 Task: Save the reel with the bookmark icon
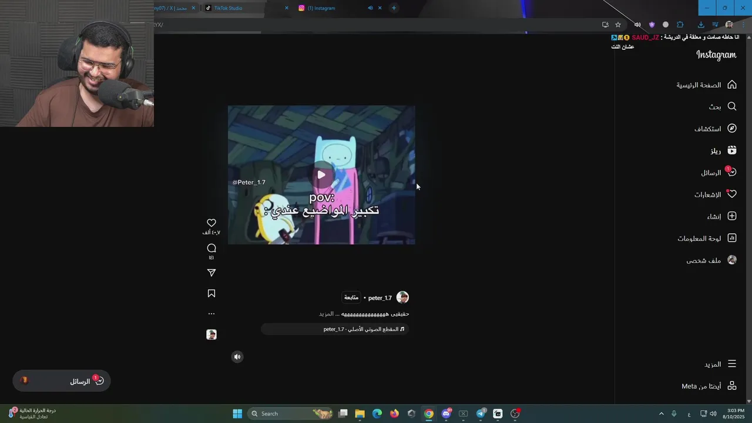tap(211, 293)
